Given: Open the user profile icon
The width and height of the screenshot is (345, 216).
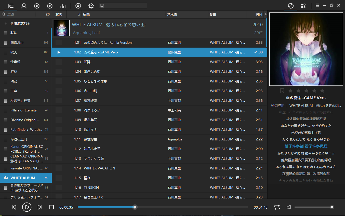Looking at the screenshot, I should 24,6.
